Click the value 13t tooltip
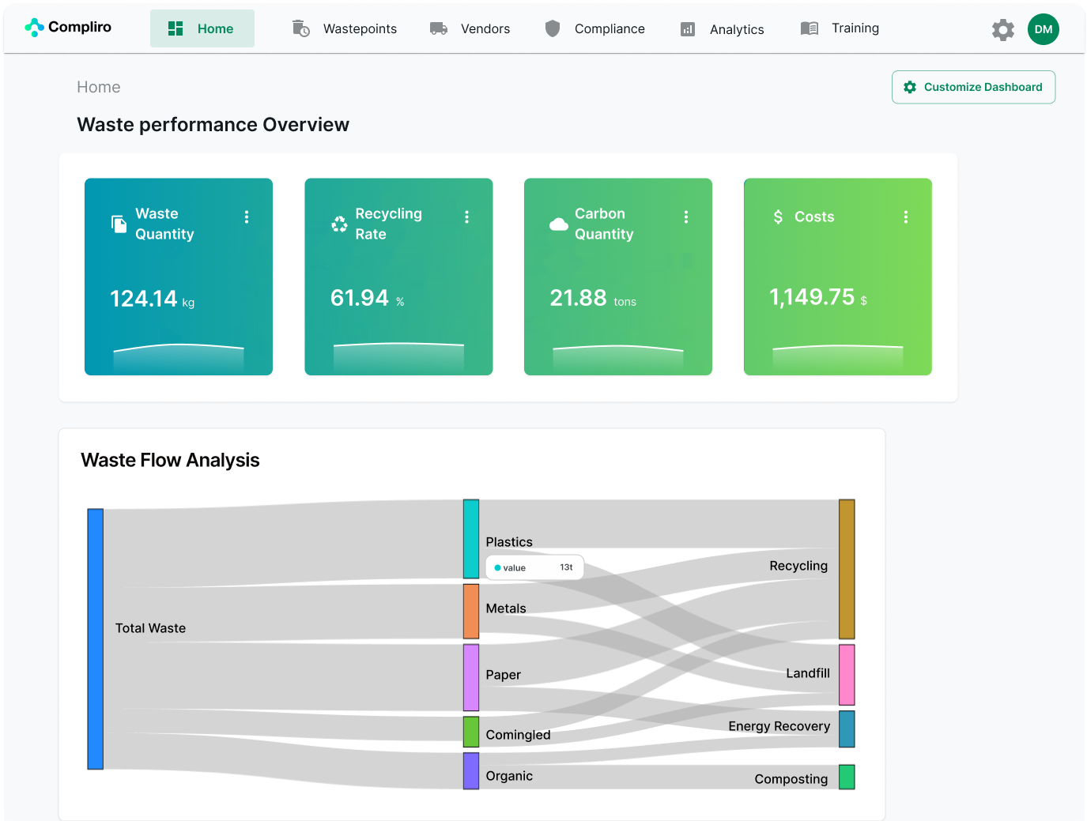This screenshot has width=1087, height=821. [534, 567]
